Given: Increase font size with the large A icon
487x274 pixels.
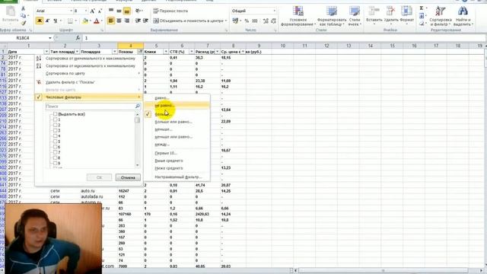Looking at the screenshot, I should (92, 11).
